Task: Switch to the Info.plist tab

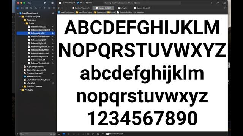Action: tap(122, 8)
